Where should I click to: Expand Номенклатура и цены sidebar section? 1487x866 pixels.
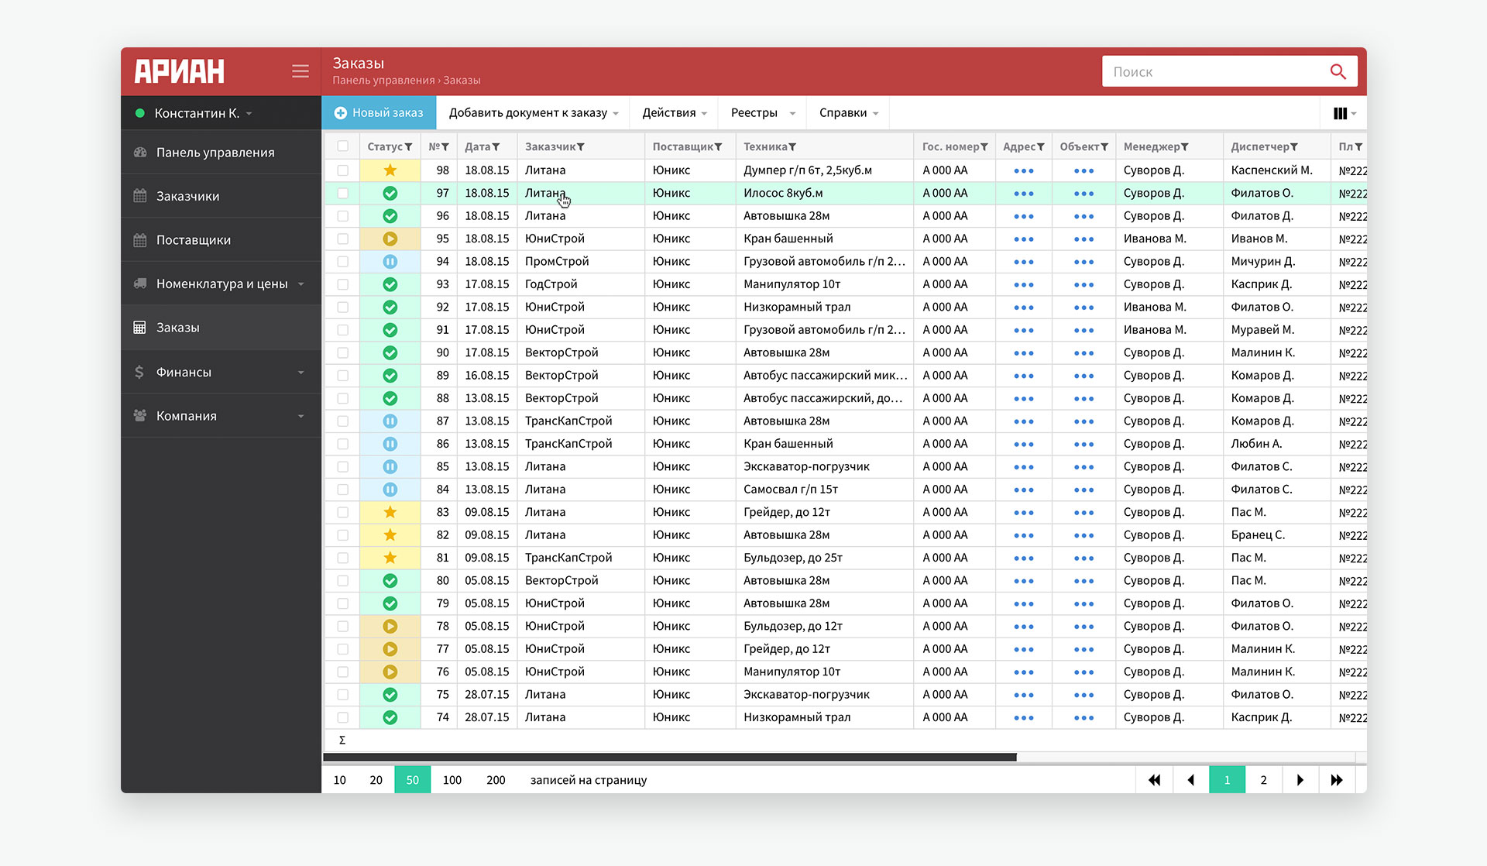[221, 284]
